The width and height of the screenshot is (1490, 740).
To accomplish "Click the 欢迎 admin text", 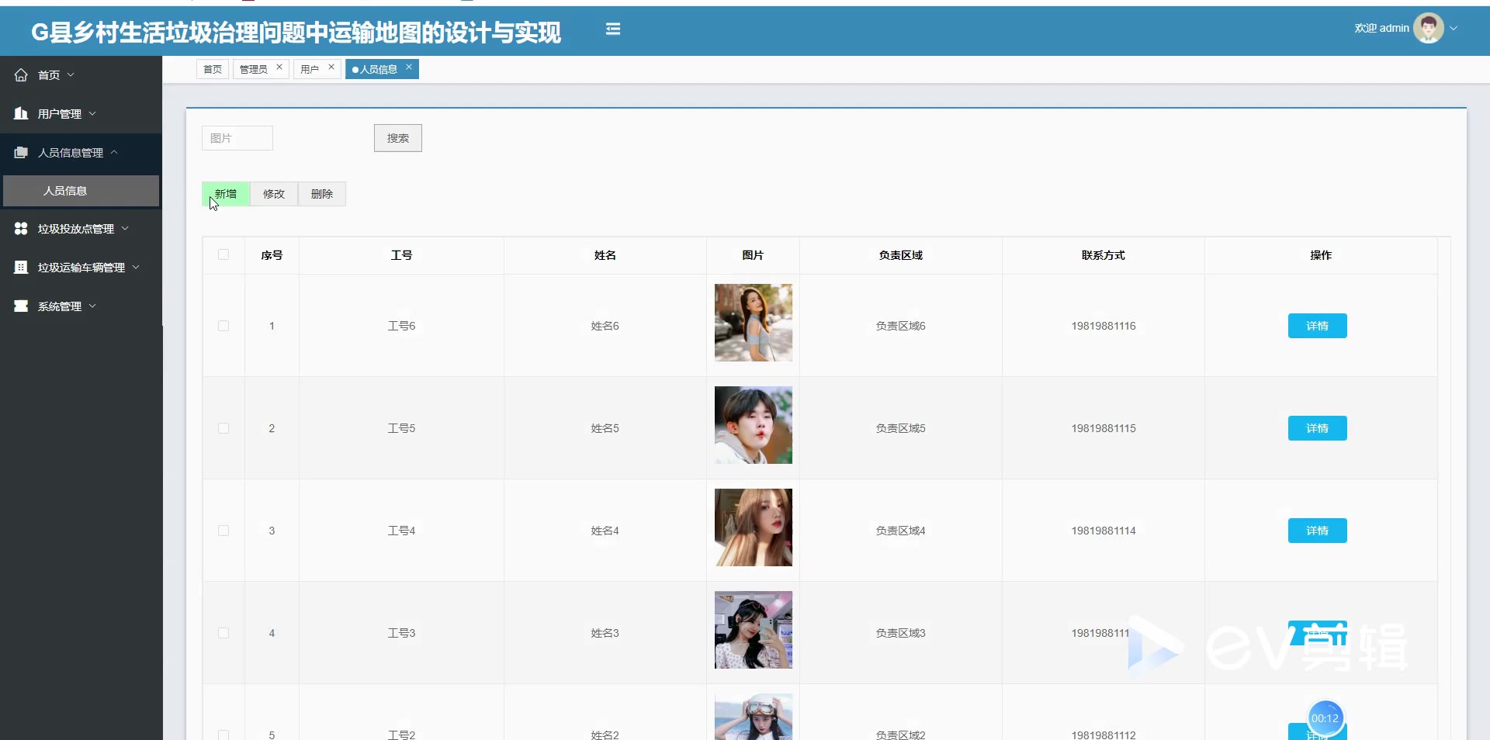I will 1381,28.
